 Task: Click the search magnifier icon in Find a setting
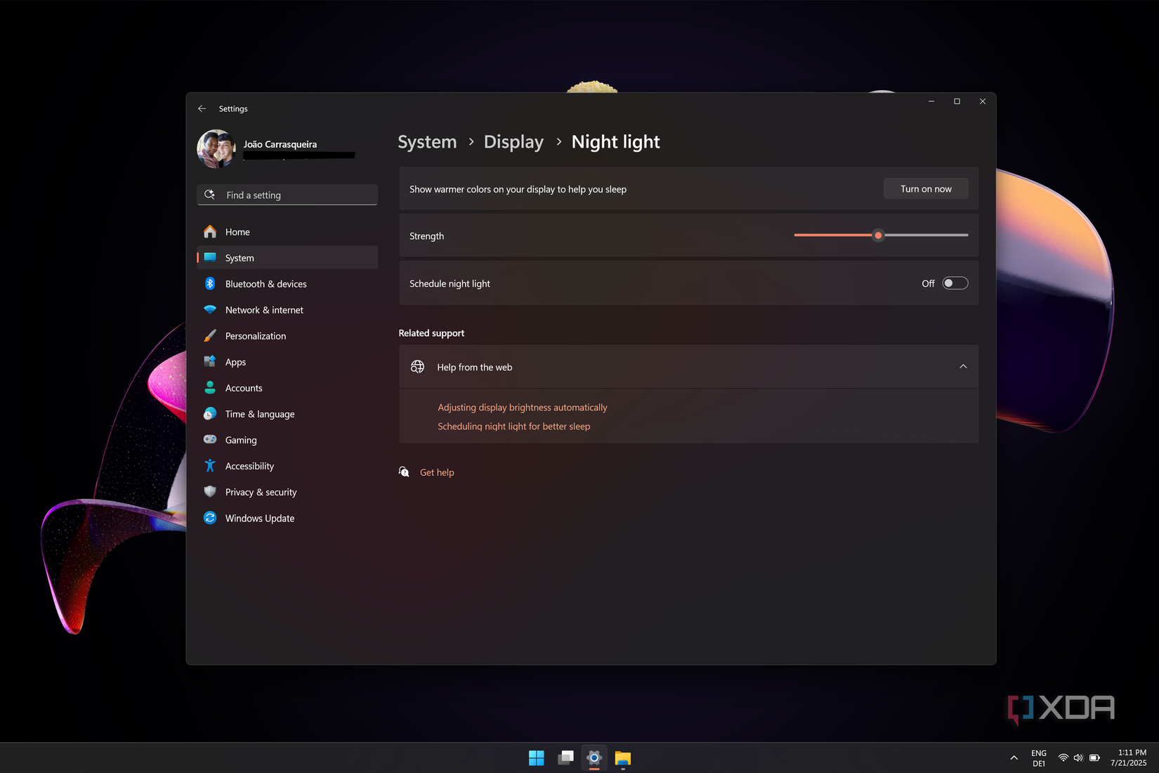click(209, 195)
